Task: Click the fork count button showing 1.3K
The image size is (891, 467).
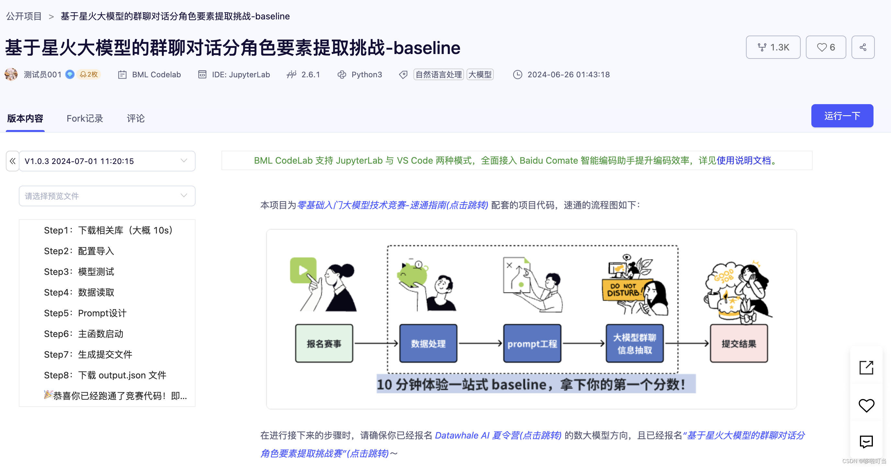Action: pos(773,47)
